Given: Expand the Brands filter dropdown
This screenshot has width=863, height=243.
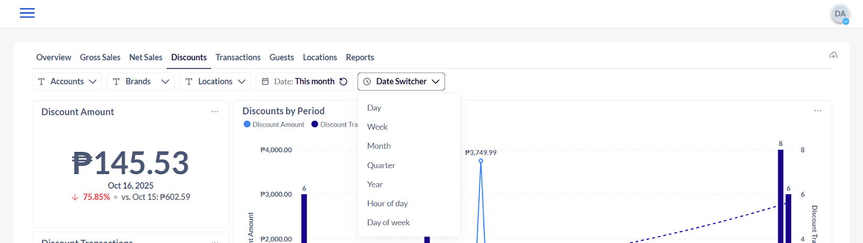Looking at the screenshot, I should pos(140,81).
